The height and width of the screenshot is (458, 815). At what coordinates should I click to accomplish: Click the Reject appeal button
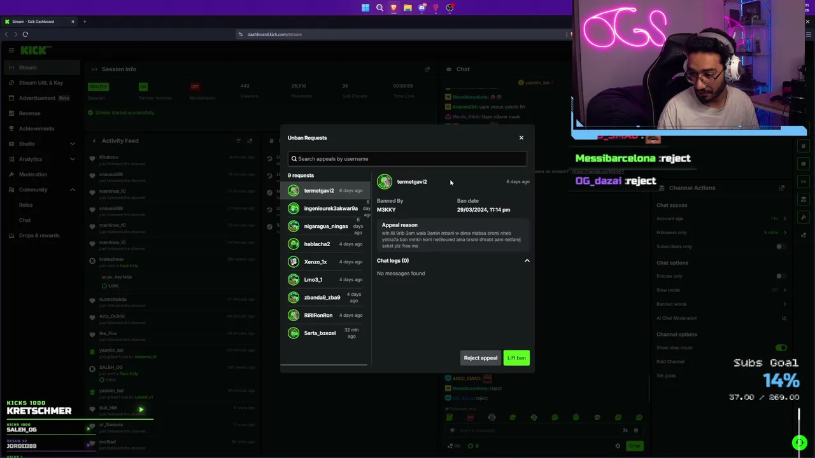click(480, 358)
